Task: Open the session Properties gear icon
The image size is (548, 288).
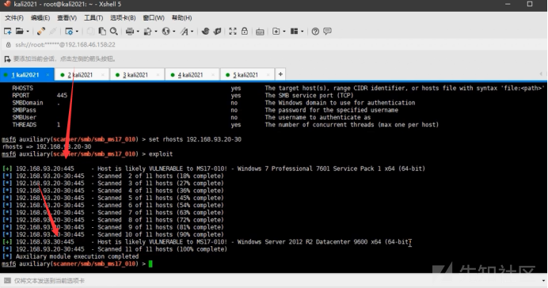Action: click(x=69, y=32)
